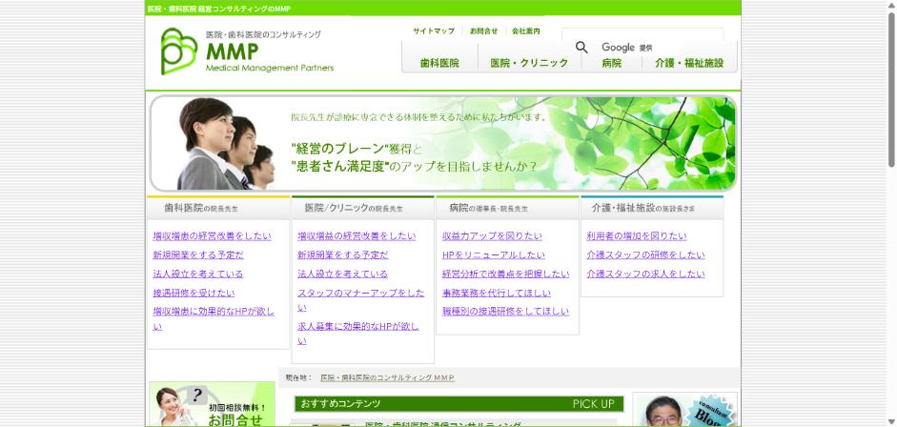
Task: Open 事務業務を代行してほしい link
Action: point(497,293)
